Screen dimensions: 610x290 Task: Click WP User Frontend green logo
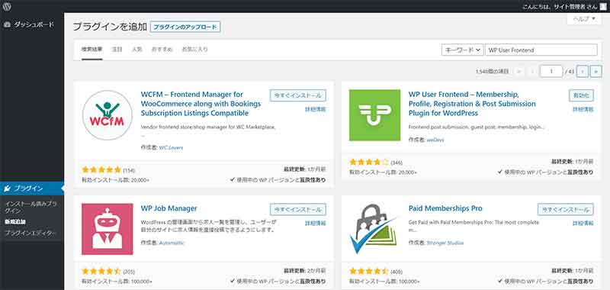pos(374,115)
